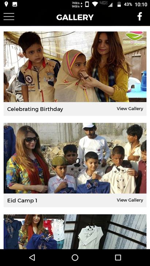Tap the clock showing 10:10
The width and height of the screenshot is (150, 266).
click(x=141, y=4)
